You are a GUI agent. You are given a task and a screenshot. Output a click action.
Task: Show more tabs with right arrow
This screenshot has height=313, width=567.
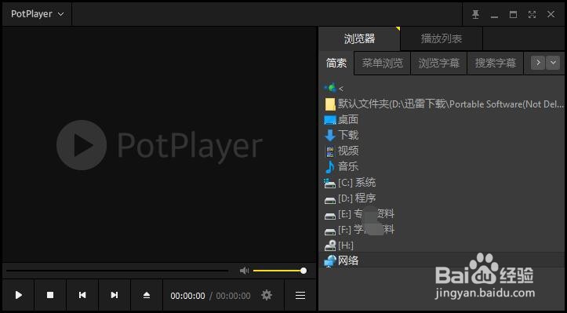click(538, 63)
